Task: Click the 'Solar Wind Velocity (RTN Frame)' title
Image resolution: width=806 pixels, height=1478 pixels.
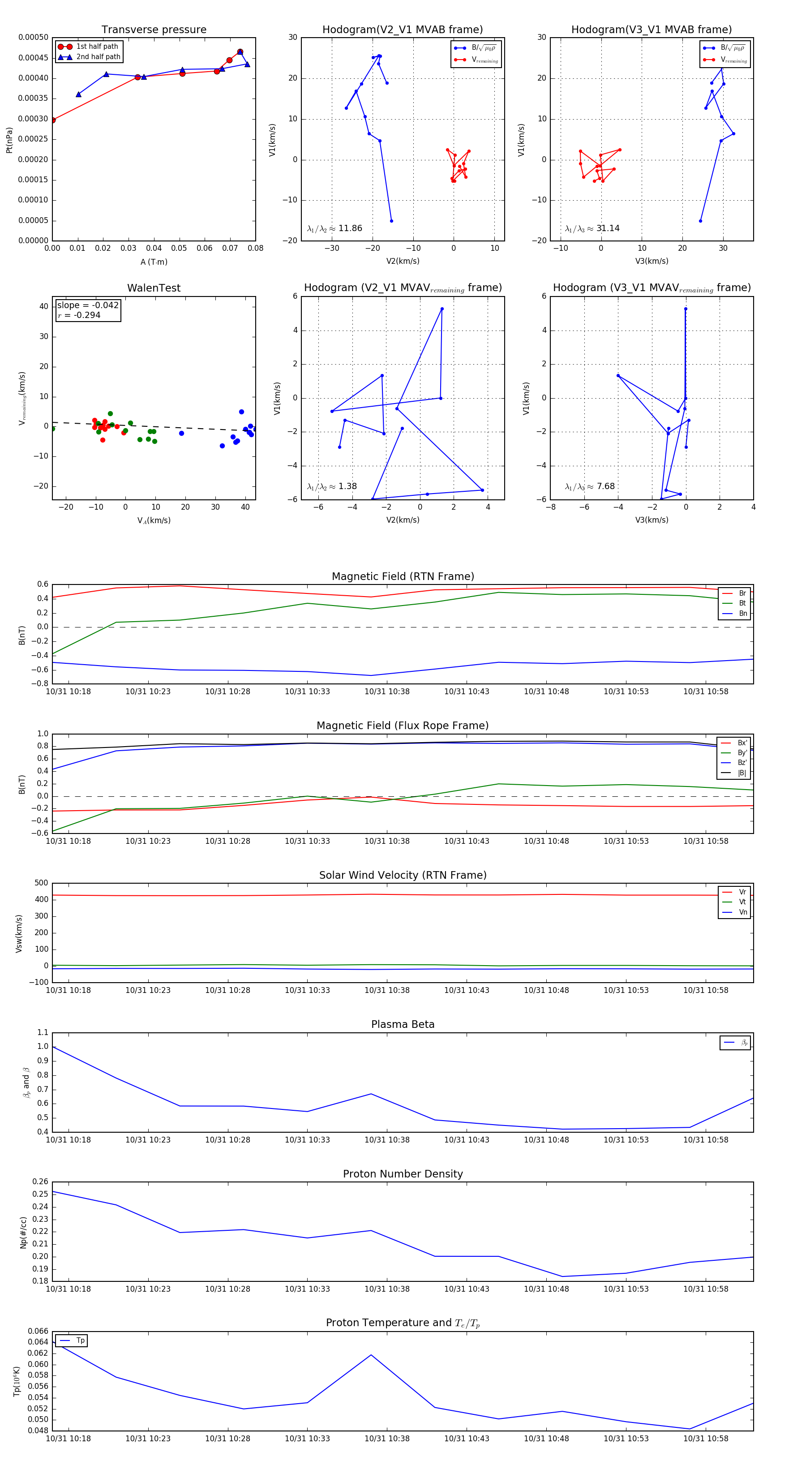Action: pyautogui.click(x=403, y=876)
